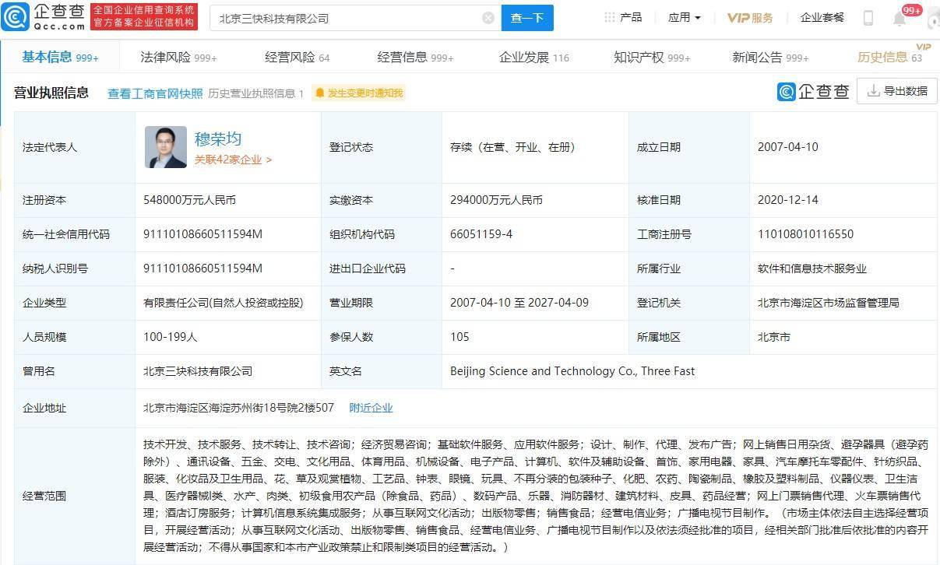
Task: Clear the search box with the X icon
Action: click(x=488, y=18)
